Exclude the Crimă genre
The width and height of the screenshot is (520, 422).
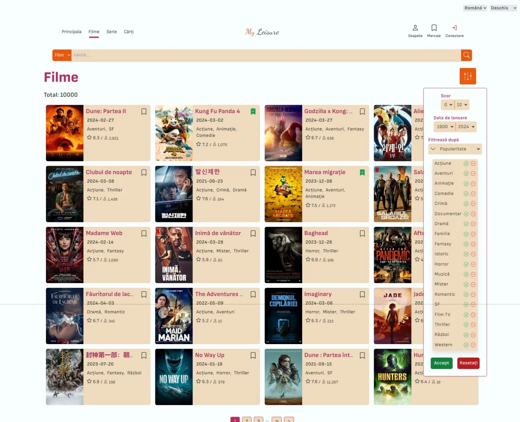(x=473, y=204)
